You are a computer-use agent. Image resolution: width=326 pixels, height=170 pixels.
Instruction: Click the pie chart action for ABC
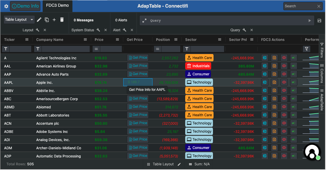[265, 99]
